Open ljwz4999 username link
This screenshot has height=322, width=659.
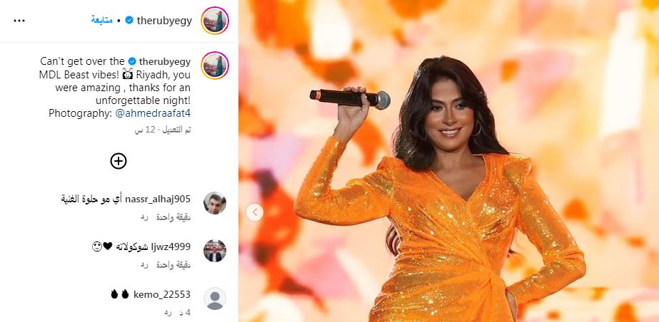click(171, 246)
